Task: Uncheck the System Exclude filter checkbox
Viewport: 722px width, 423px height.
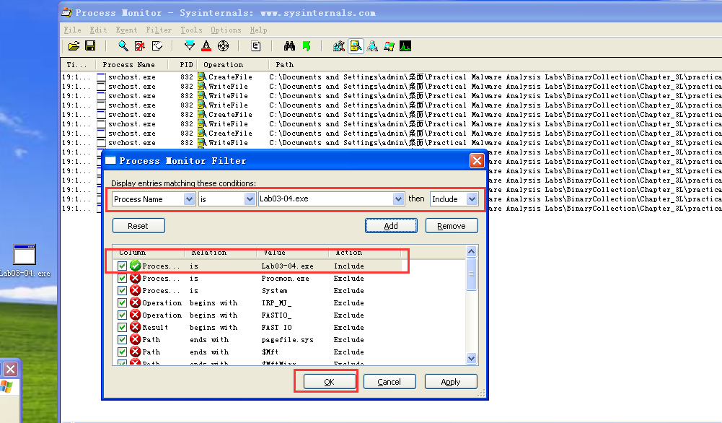Action: click(x=122, y=290)
